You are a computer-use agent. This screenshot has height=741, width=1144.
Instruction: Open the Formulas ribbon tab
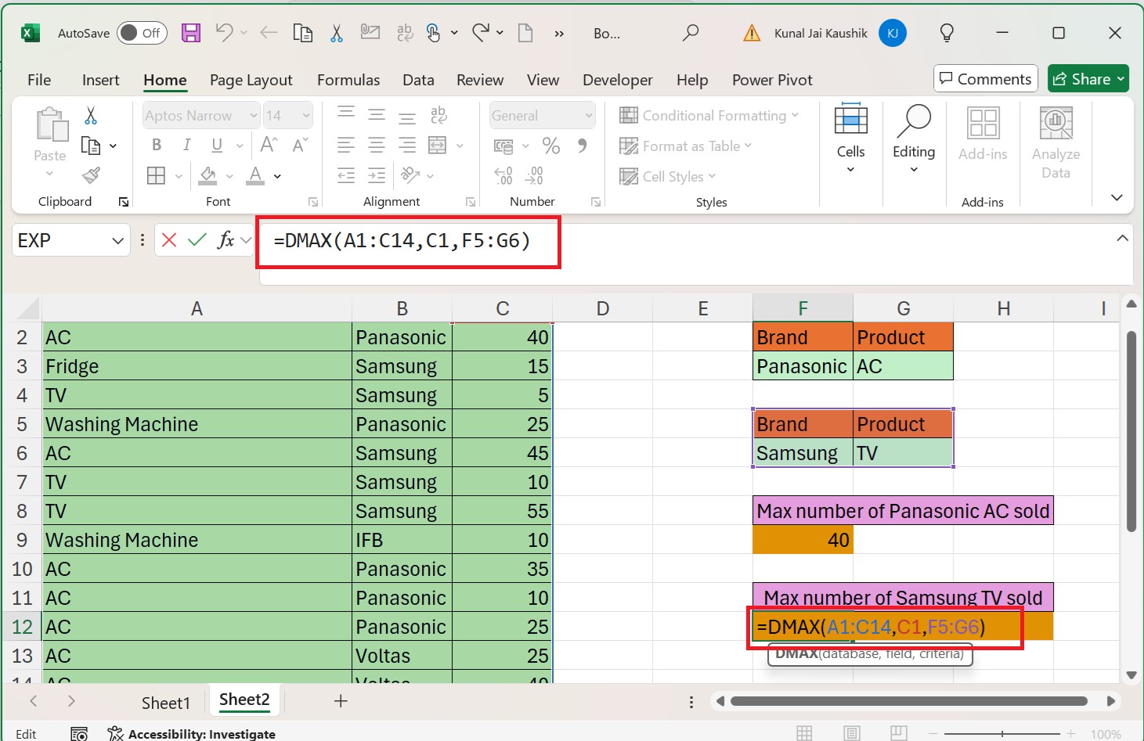348,80
